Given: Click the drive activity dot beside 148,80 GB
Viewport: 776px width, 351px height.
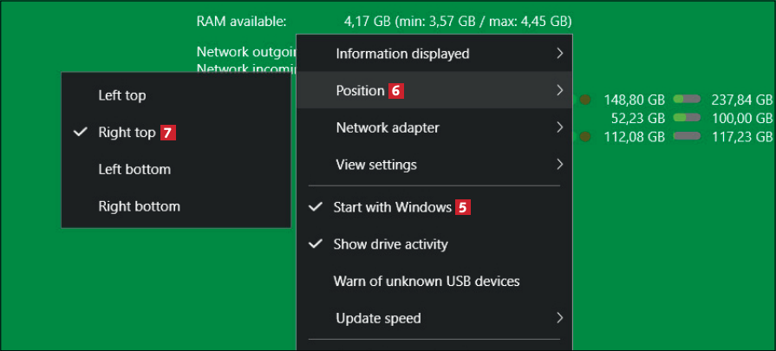Looking at the screenshot, I should point(585,100).
